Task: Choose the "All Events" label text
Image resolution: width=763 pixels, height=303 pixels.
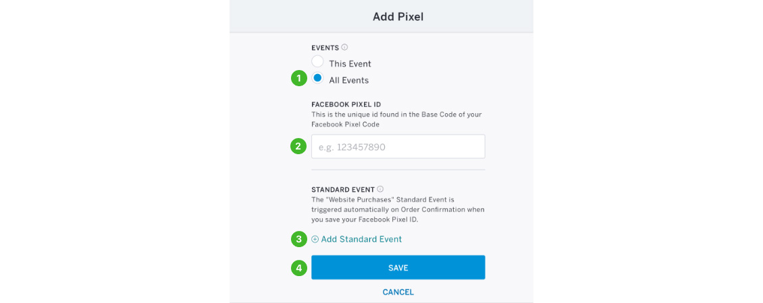Action: coord(349,80)
